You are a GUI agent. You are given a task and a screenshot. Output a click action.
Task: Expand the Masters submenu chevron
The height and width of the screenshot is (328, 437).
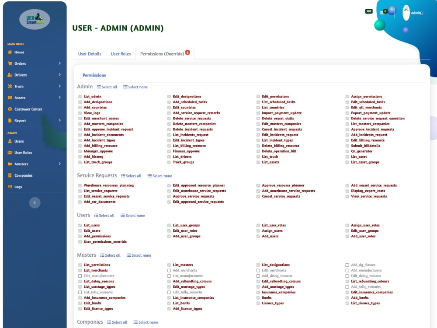tap(59, 164)
